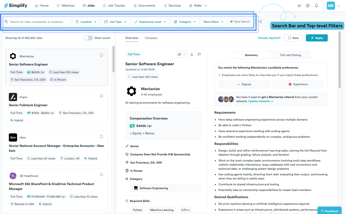Screen dimensions: 348x214
Task: Bookmark the Mechanize Senior Software Engineer card
Action: coord(101,55)
